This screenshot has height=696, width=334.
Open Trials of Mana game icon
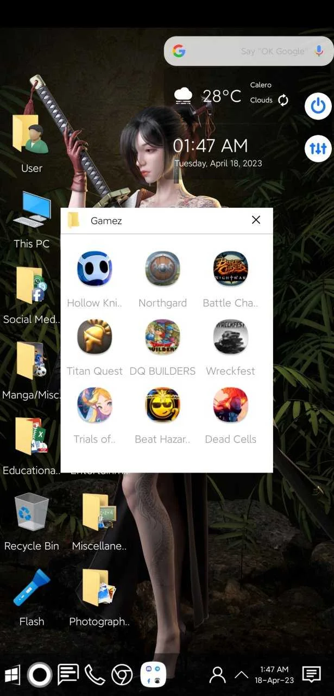[94, 405]
